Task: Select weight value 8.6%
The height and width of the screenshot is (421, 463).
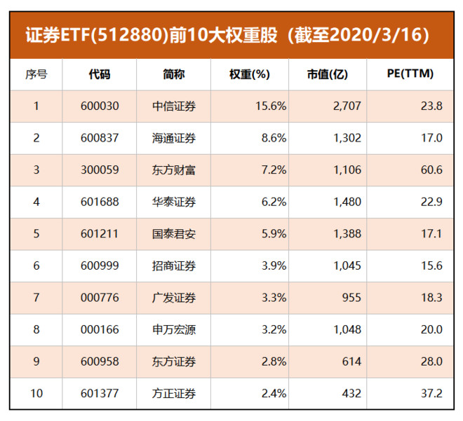Action: tap(274, 138)
